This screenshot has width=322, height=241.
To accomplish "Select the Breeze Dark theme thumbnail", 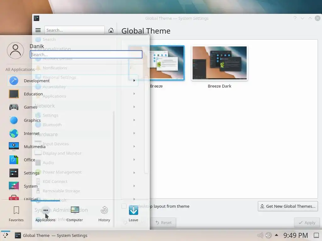I will (219, 63).
